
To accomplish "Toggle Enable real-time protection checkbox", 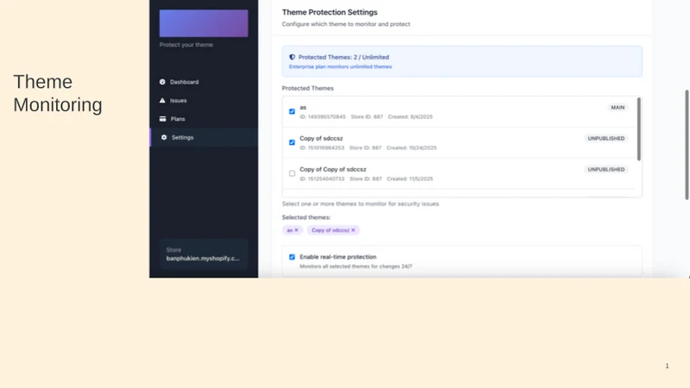I will click(292, 257).
